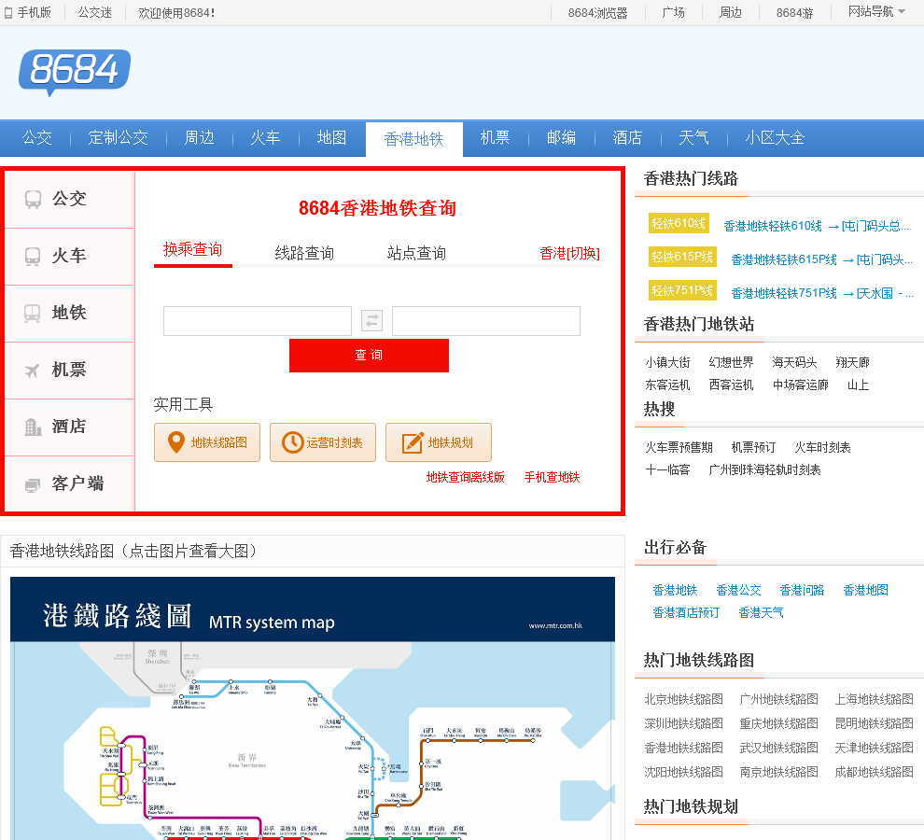This screenshot has width=924, height=840.
Task: Open the 小镇大街 station link
Action: [x=667, y=362]
